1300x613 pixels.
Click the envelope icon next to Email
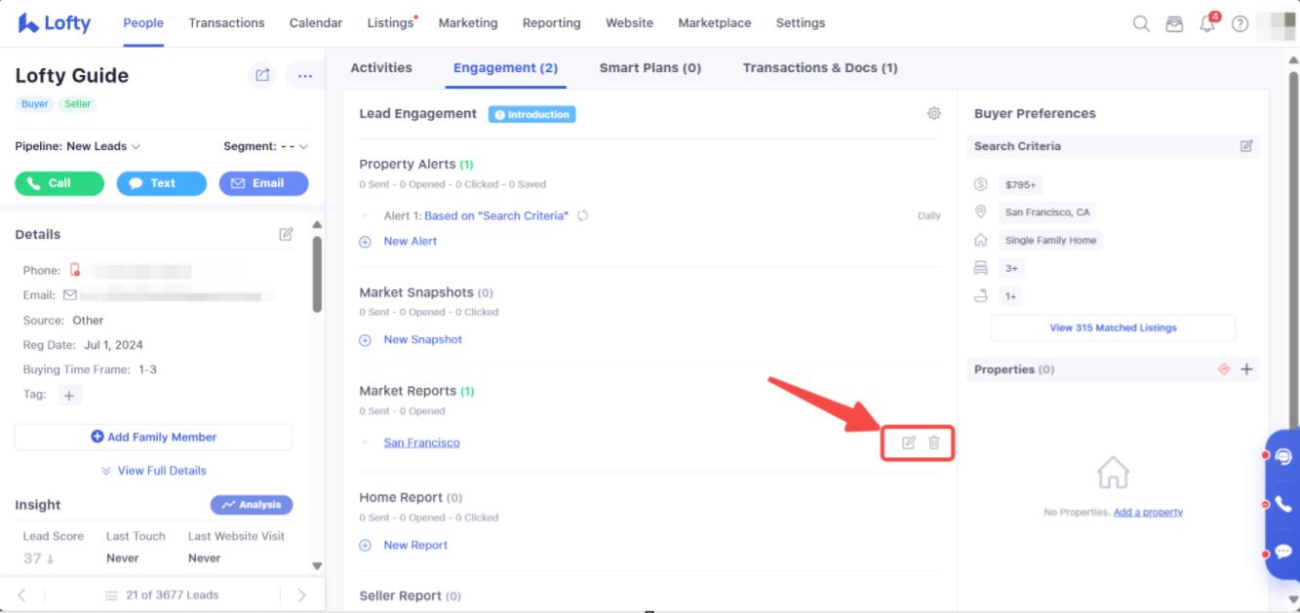tap(70, 294)
